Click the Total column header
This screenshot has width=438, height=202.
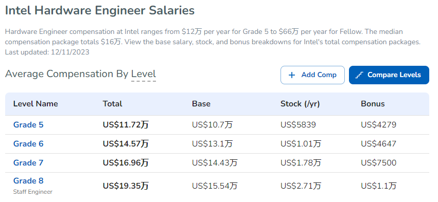click(x=113, y=104)
